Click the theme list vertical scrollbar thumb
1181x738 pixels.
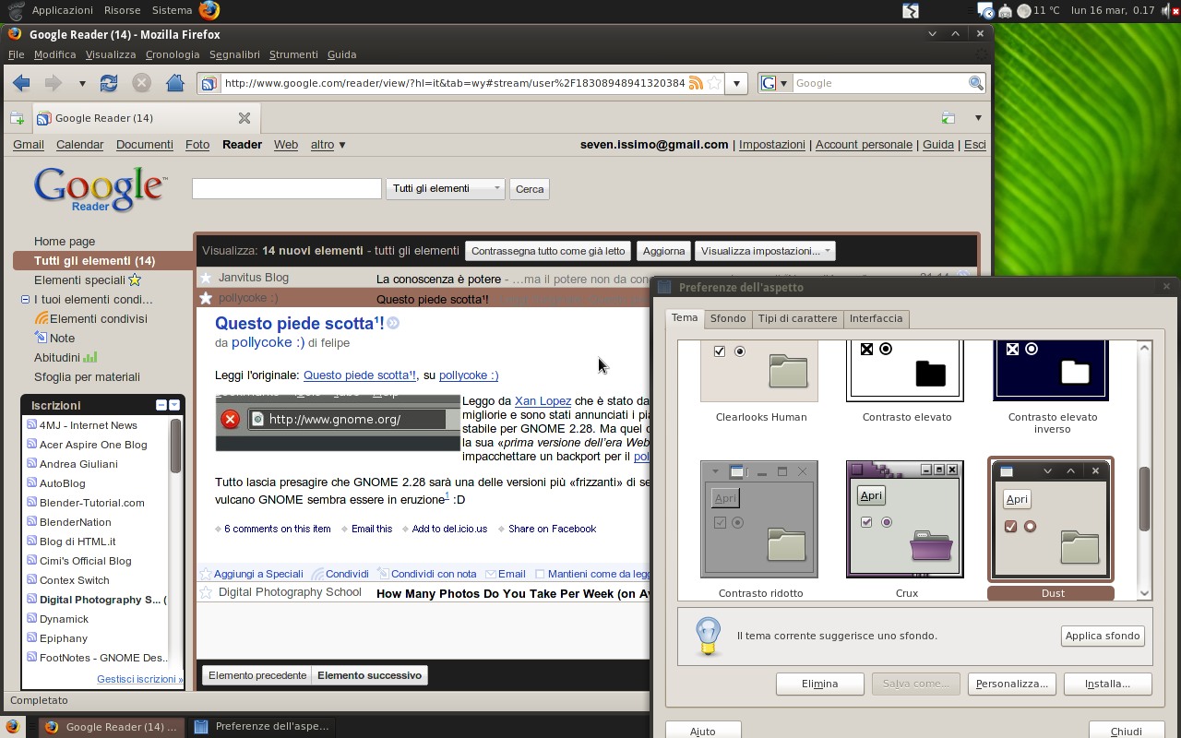(x=1145, y=498)
